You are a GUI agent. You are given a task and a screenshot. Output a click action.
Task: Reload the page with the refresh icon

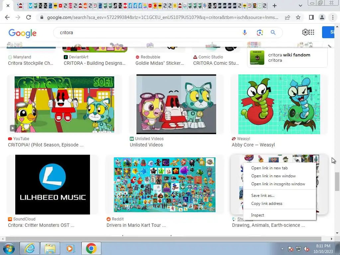click(29, 17)
